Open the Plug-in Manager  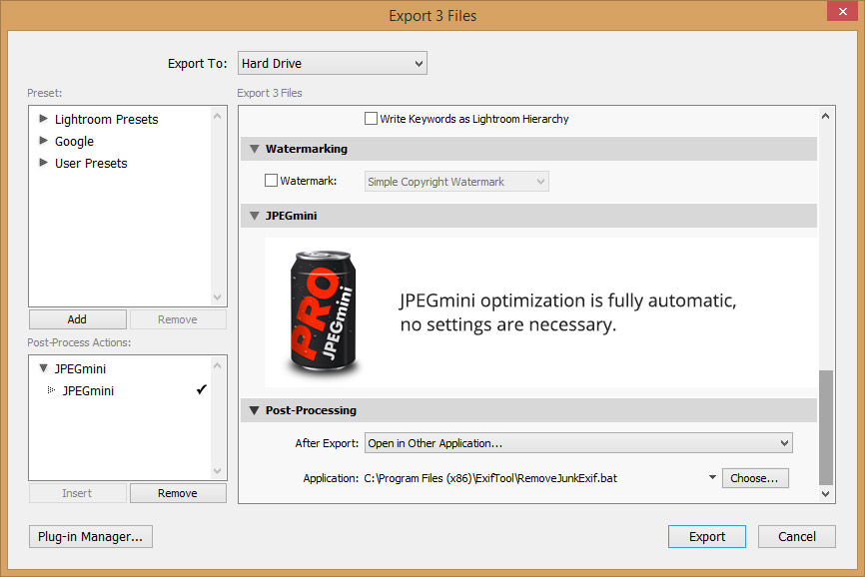click(x=90, y=536)
